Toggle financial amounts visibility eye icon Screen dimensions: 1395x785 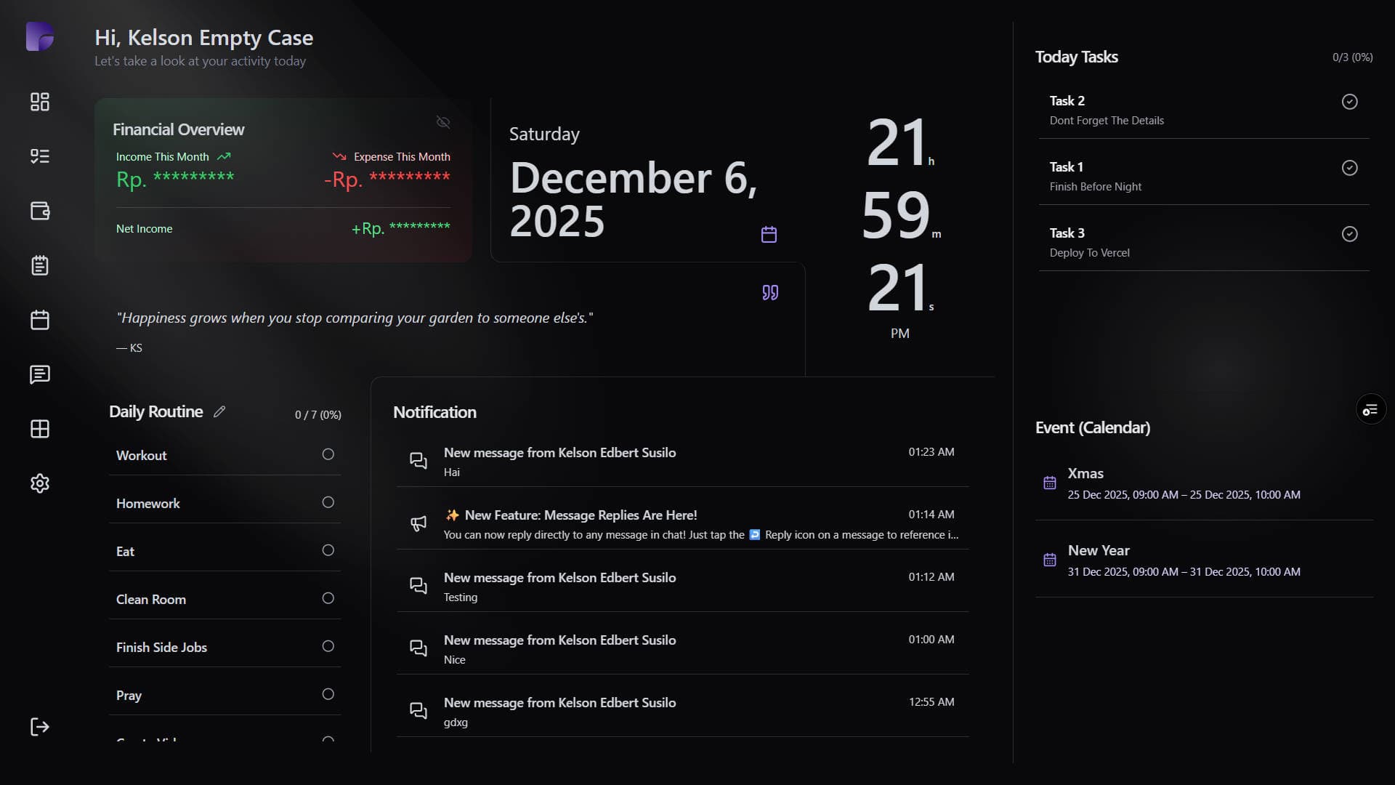[443, 122]
